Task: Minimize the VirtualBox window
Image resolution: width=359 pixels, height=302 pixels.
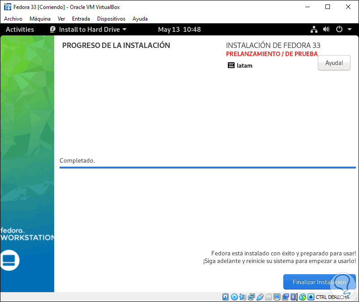Action: 308,7
